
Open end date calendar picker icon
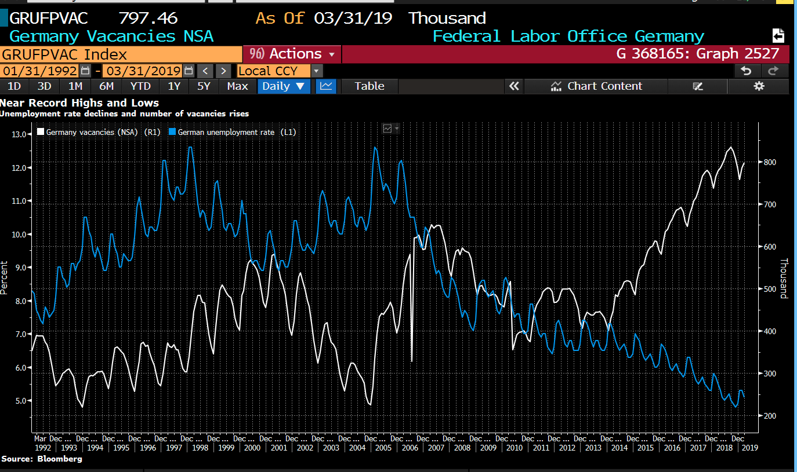pyautogui.click(x=189, y=71)
